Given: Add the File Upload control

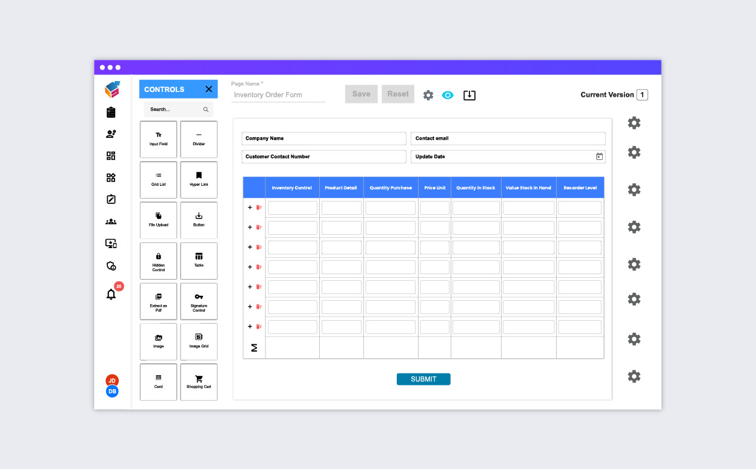Looking at the screenshot, I should pos(158,220).
